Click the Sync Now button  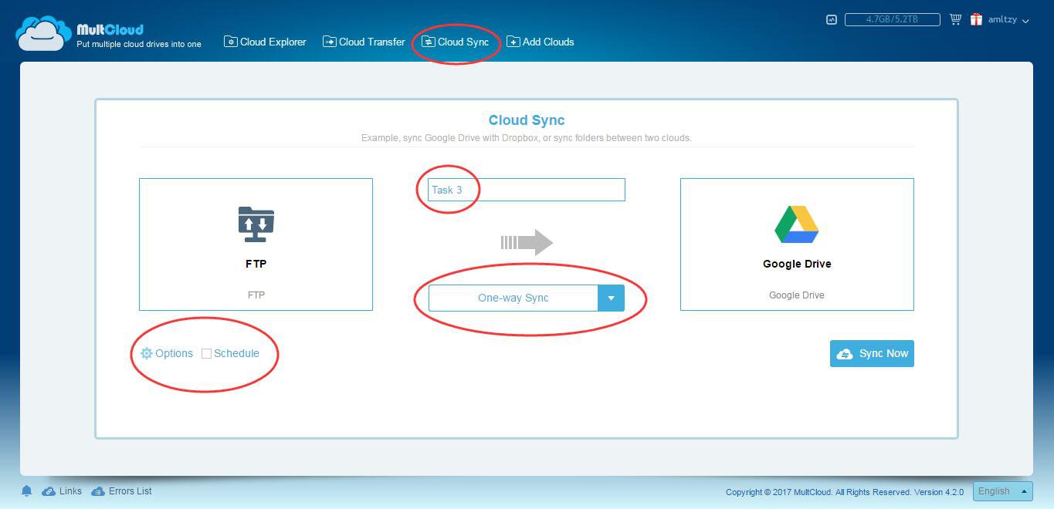click(872, 353)
